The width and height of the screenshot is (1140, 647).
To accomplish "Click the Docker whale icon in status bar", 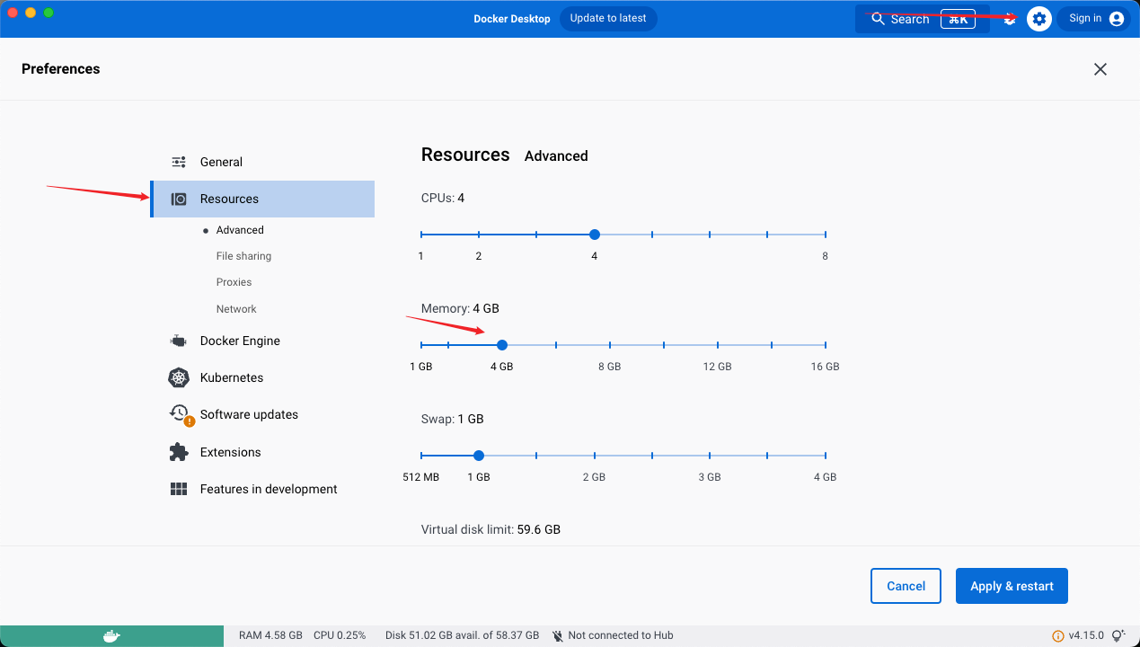I will pos(111,636).
